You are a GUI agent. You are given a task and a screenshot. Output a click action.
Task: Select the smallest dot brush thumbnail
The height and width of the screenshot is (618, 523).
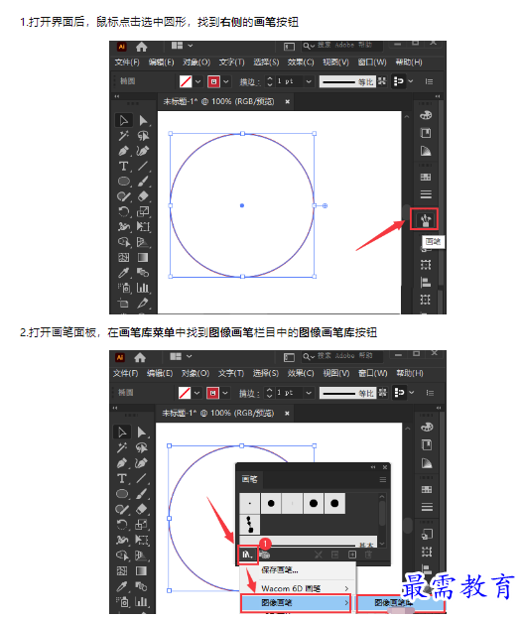(x=250, y=503)
